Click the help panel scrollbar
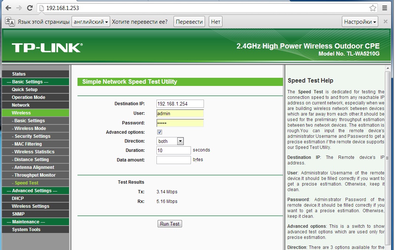Screen dimensions: 396x250 click(x=387, y=156)
